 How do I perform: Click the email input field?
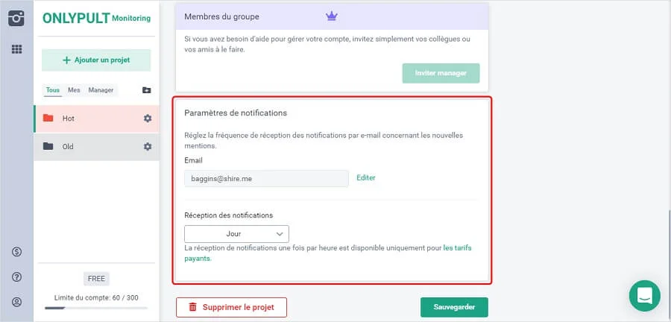point(266,178)
